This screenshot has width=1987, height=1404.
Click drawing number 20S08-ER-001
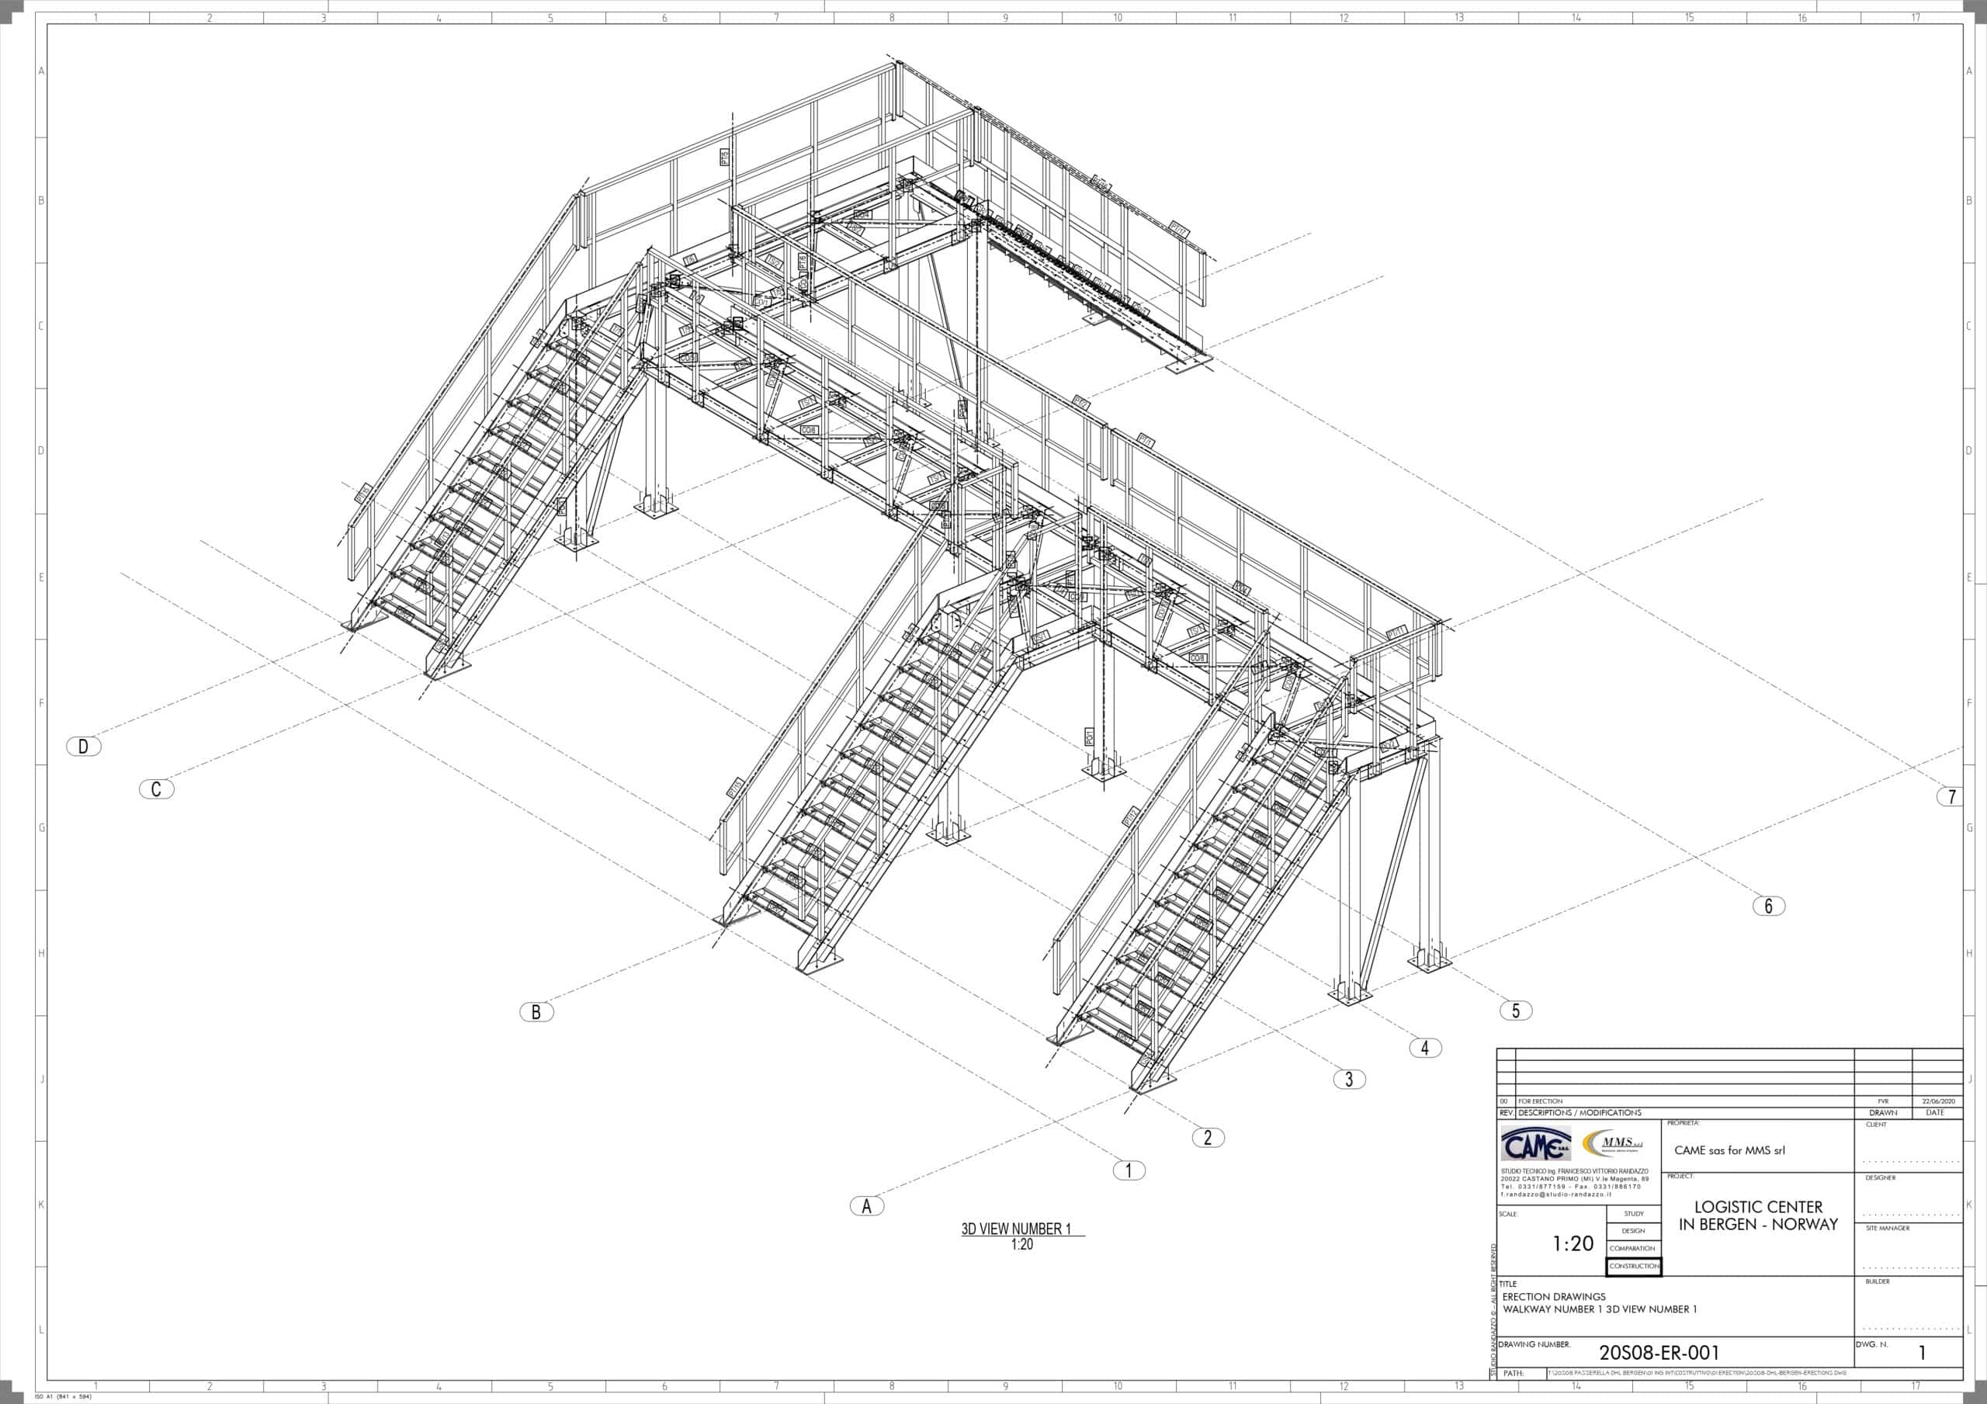[x=1659, y=1352]
